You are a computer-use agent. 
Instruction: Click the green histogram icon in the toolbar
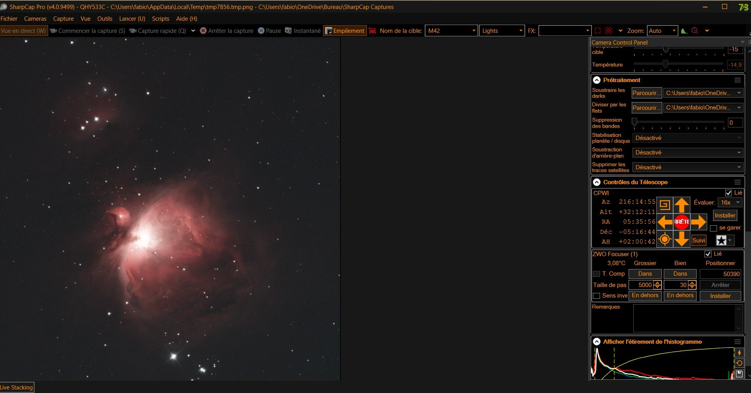click(684, 31)
